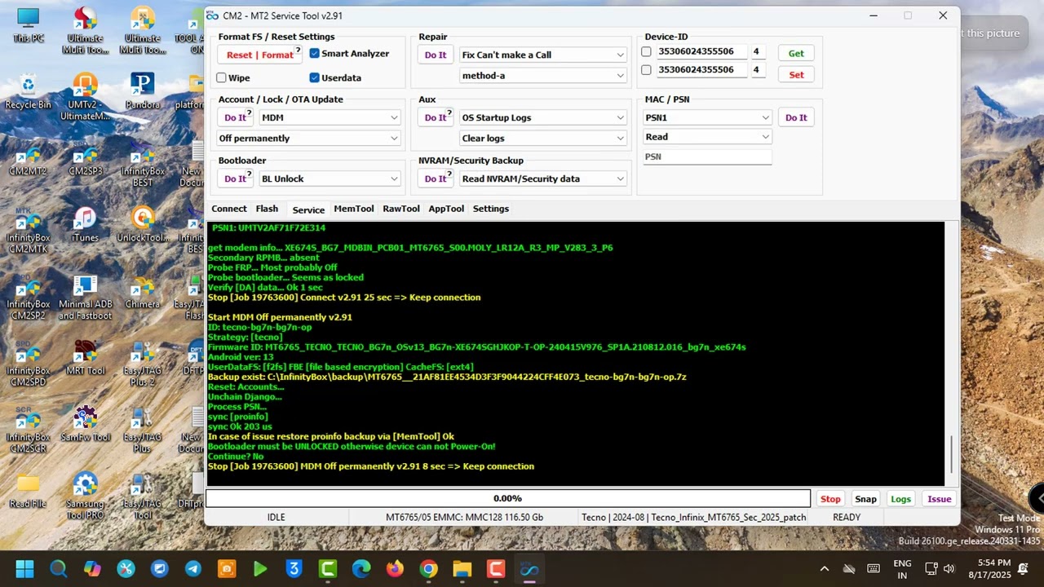Check the first Device-ID checkbox

pos(646,51)
